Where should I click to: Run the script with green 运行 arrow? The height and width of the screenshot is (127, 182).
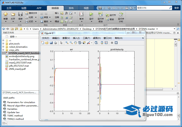(x=91, y=14)
